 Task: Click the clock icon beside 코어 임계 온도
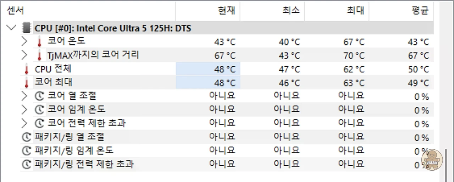point(39,110)
